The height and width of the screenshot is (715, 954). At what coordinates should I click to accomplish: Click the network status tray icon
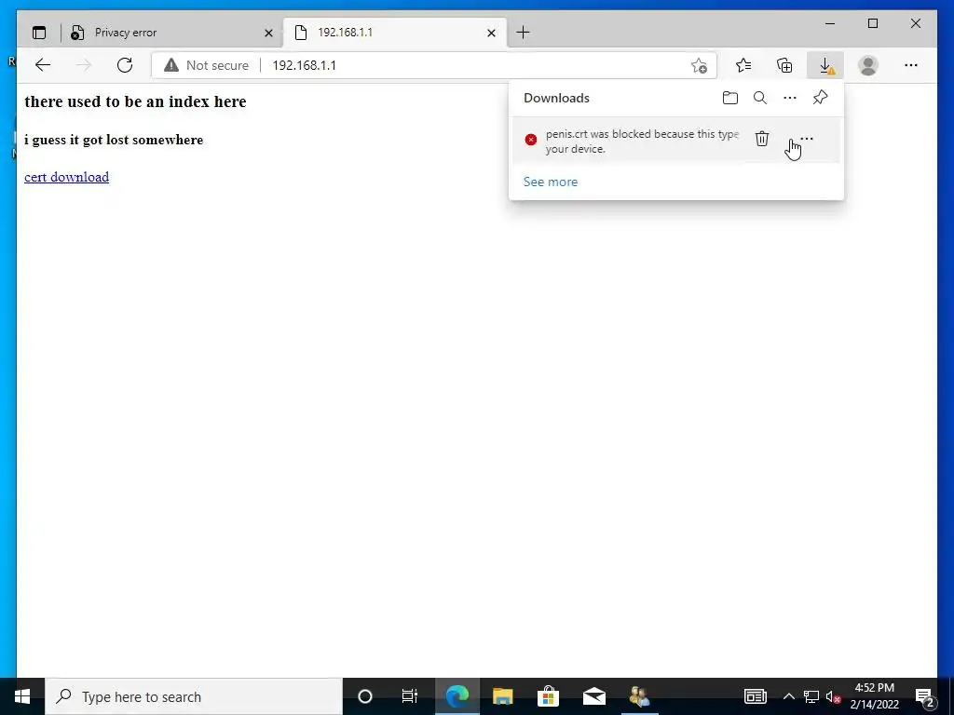[x=811, y=696]
